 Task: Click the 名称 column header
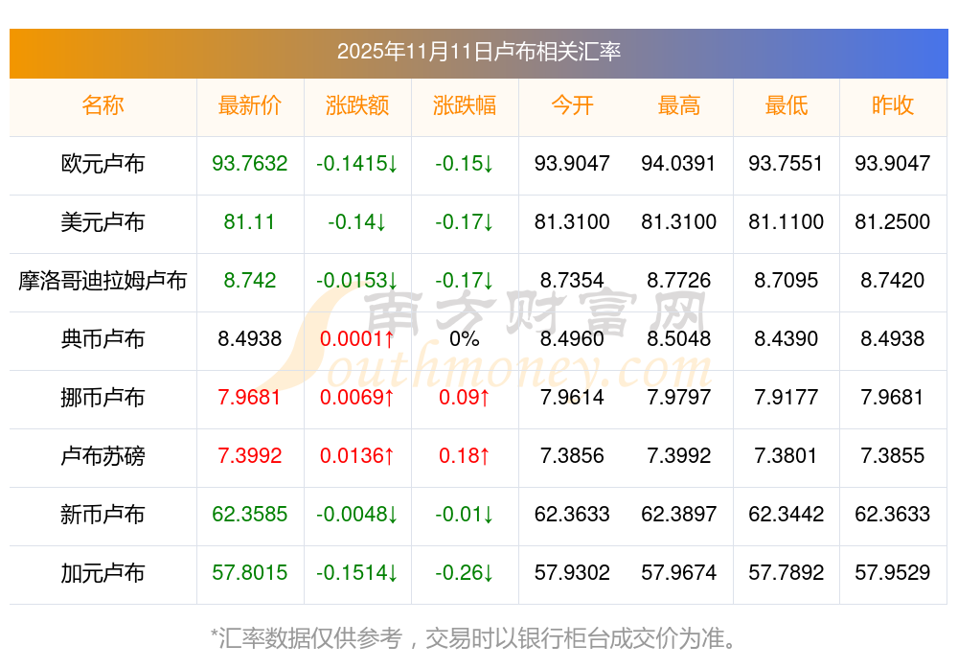click(103, 106)
